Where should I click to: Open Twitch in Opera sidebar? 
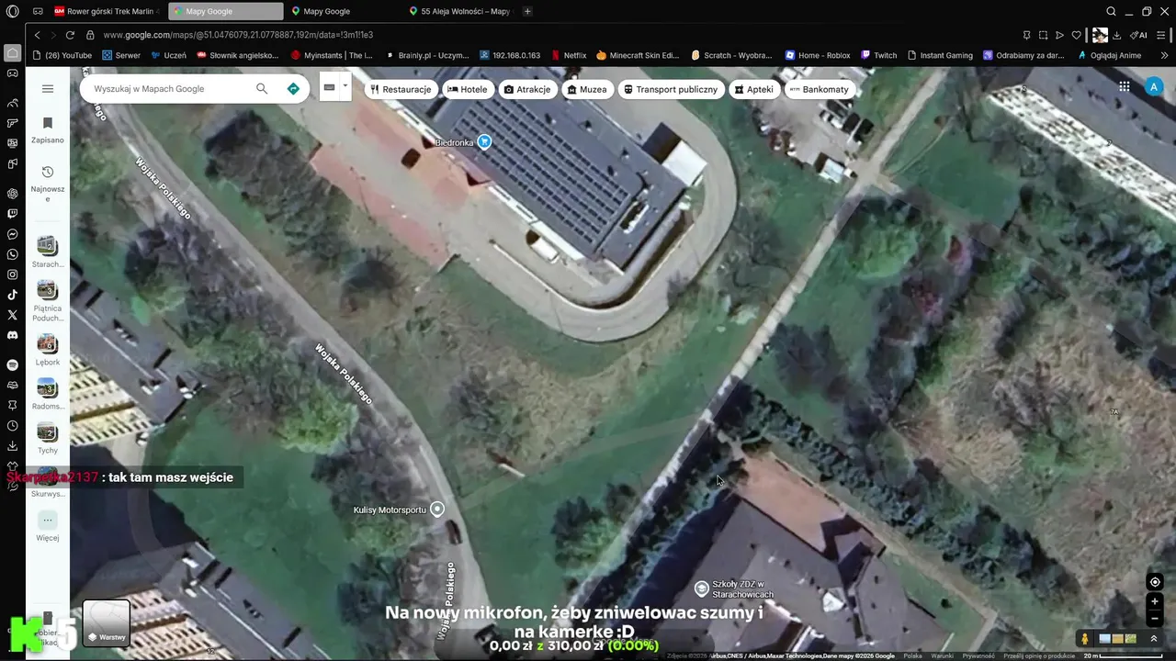point(12,213)
